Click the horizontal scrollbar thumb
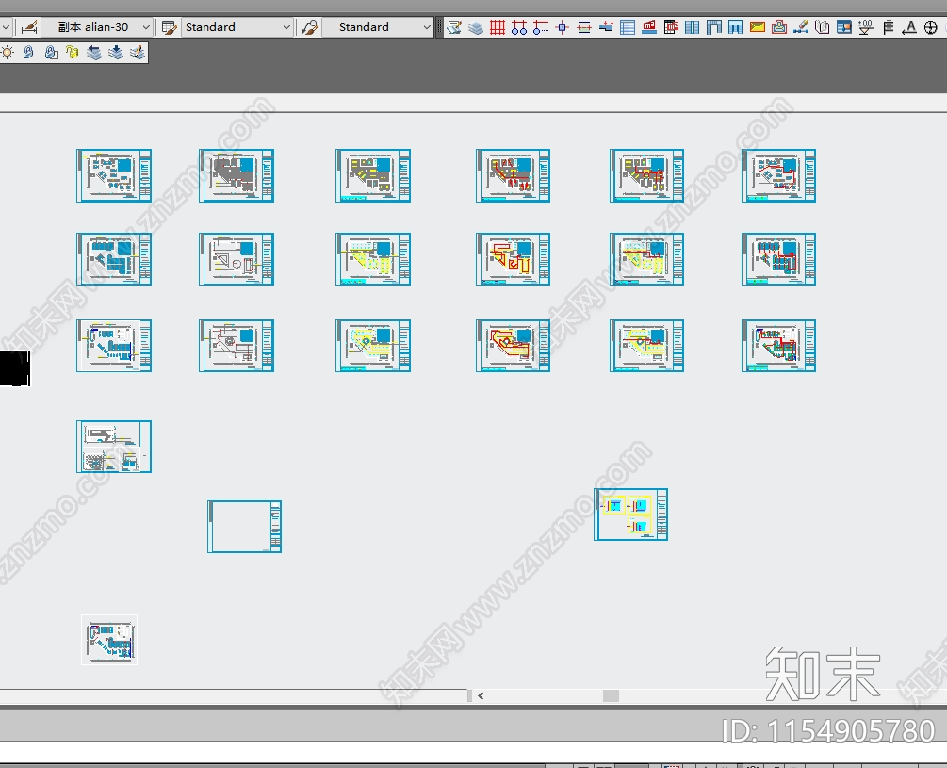This screenshot has height=768, width=947. [x=612, y=695]
